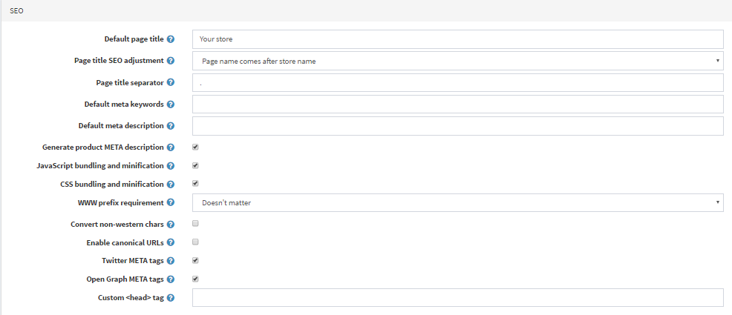732x315 pixels.
Task: Show help for Default meta description
Action: tap(171, 126)
